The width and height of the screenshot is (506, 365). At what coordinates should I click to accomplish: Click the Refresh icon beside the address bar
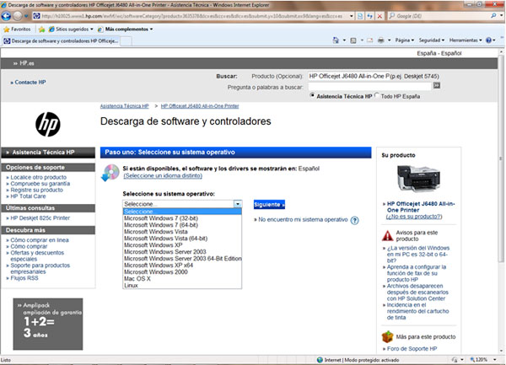(x=370, y=16)
